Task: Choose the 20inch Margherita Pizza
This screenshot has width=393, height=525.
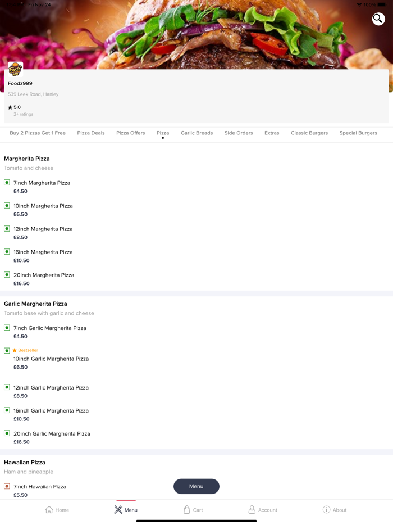Action: (44, 275)
